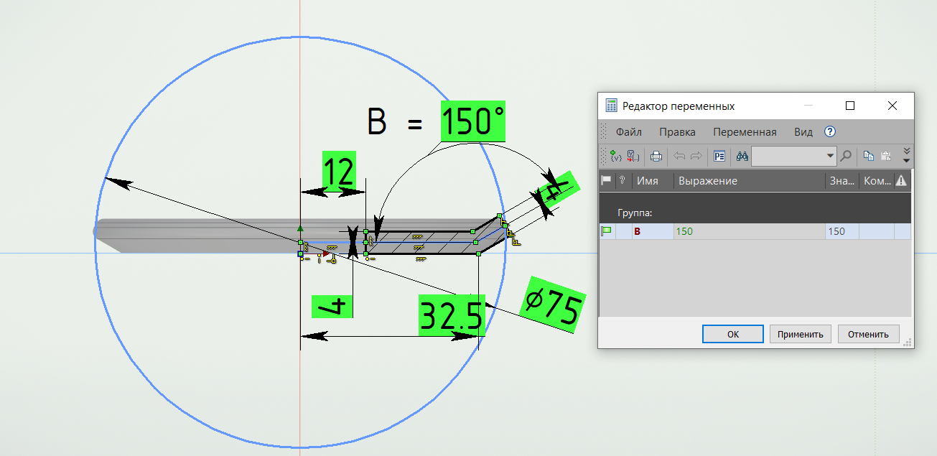Image resolution: width=937 pixels, height=456 pixels.
Task: Open the Вид menu
Action: 803,132
